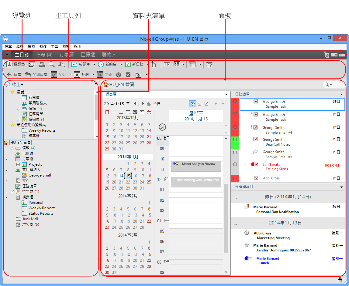
Task: Open Marie Barnard Lunch item
Action: coord(287,261)
